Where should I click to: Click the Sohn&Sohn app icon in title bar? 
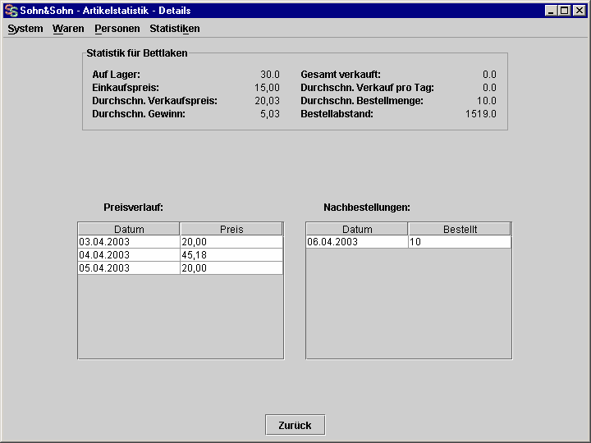(11, 11)
